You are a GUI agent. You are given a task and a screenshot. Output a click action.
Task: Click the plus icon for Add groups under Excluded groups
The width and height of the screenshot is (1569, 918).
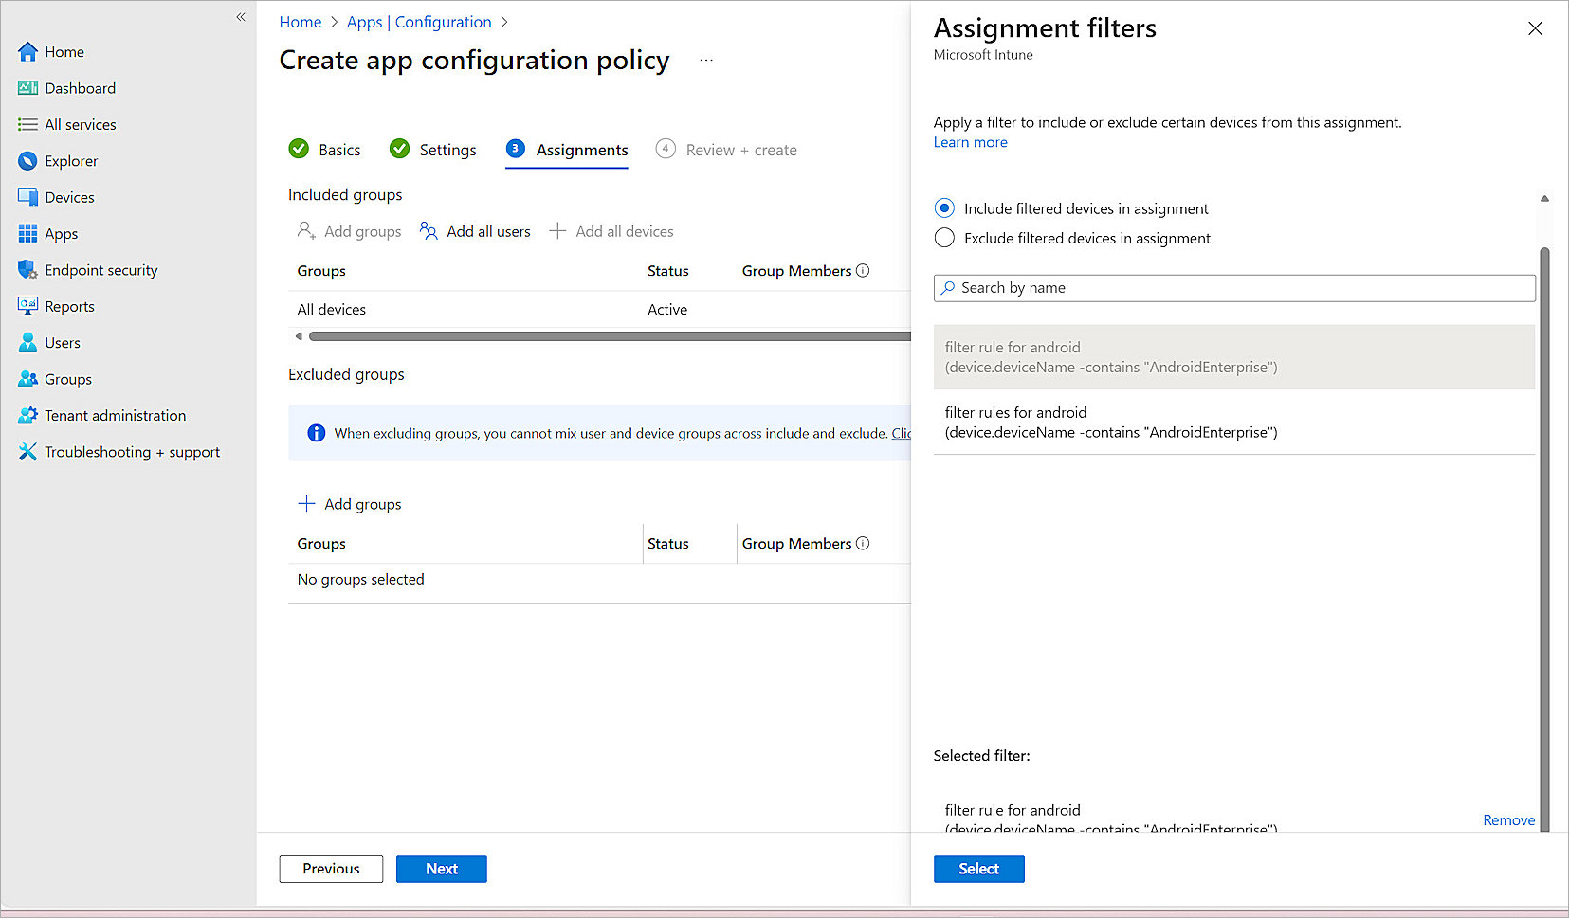306,504
